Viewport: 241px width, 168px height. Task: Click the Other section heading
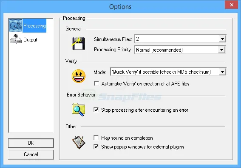[x=71, y=127]
